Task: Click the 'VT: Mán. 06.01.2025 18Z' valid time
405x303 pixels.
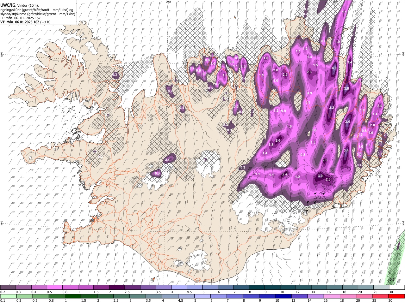Action: [20, 22]
